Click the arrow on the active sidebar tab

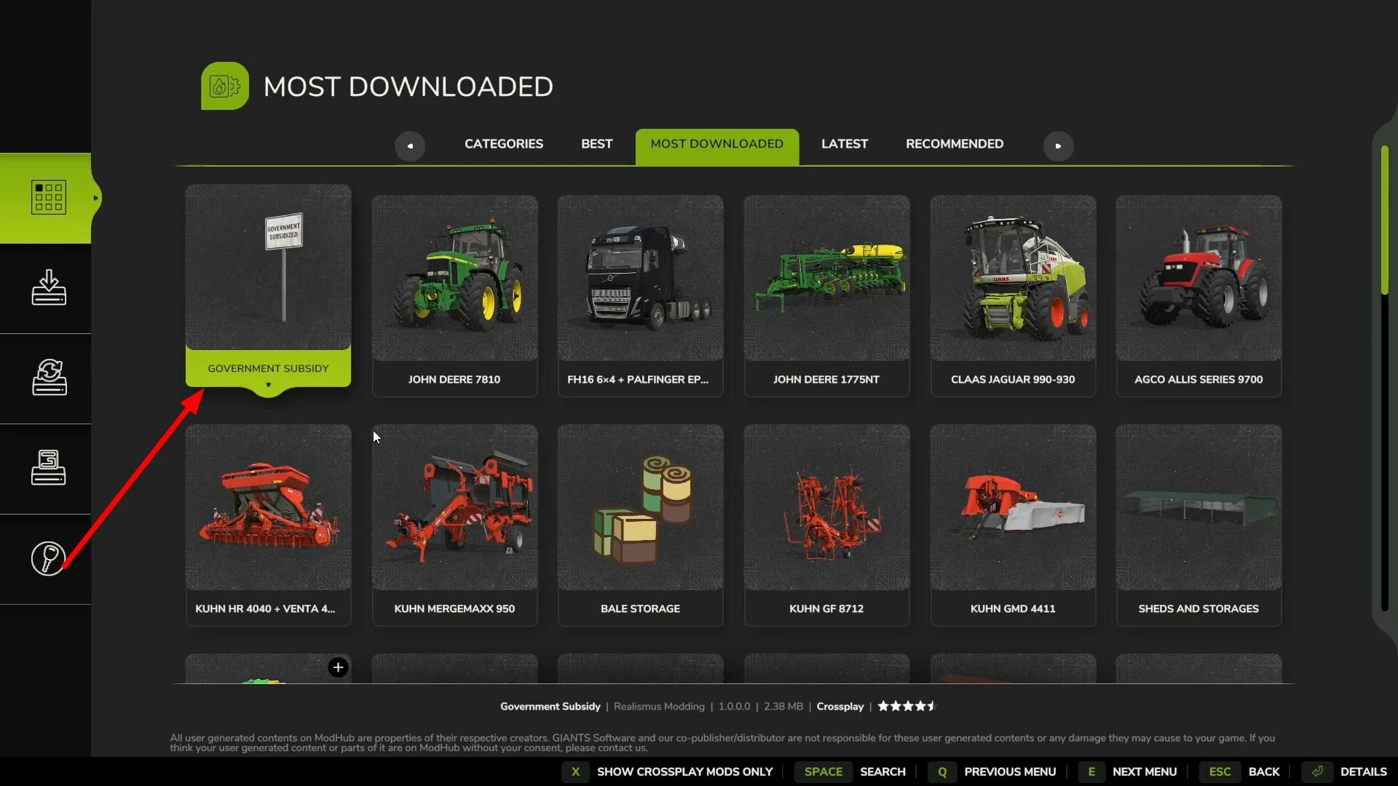point(95,198)
